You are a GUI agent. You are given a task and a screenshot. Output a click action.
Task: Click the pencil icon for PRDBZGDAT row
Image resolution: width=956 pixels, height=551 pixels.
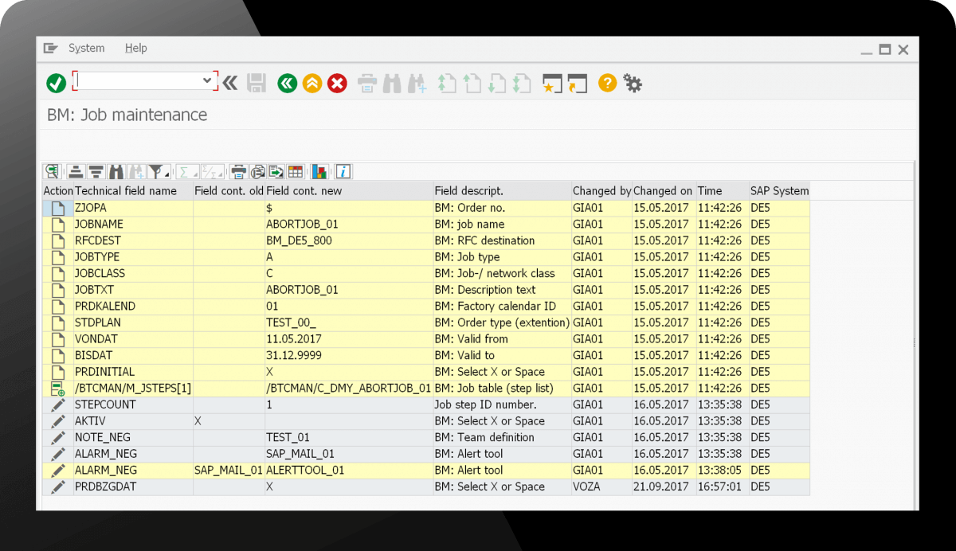pyautogui.click(x=57, y=487)
